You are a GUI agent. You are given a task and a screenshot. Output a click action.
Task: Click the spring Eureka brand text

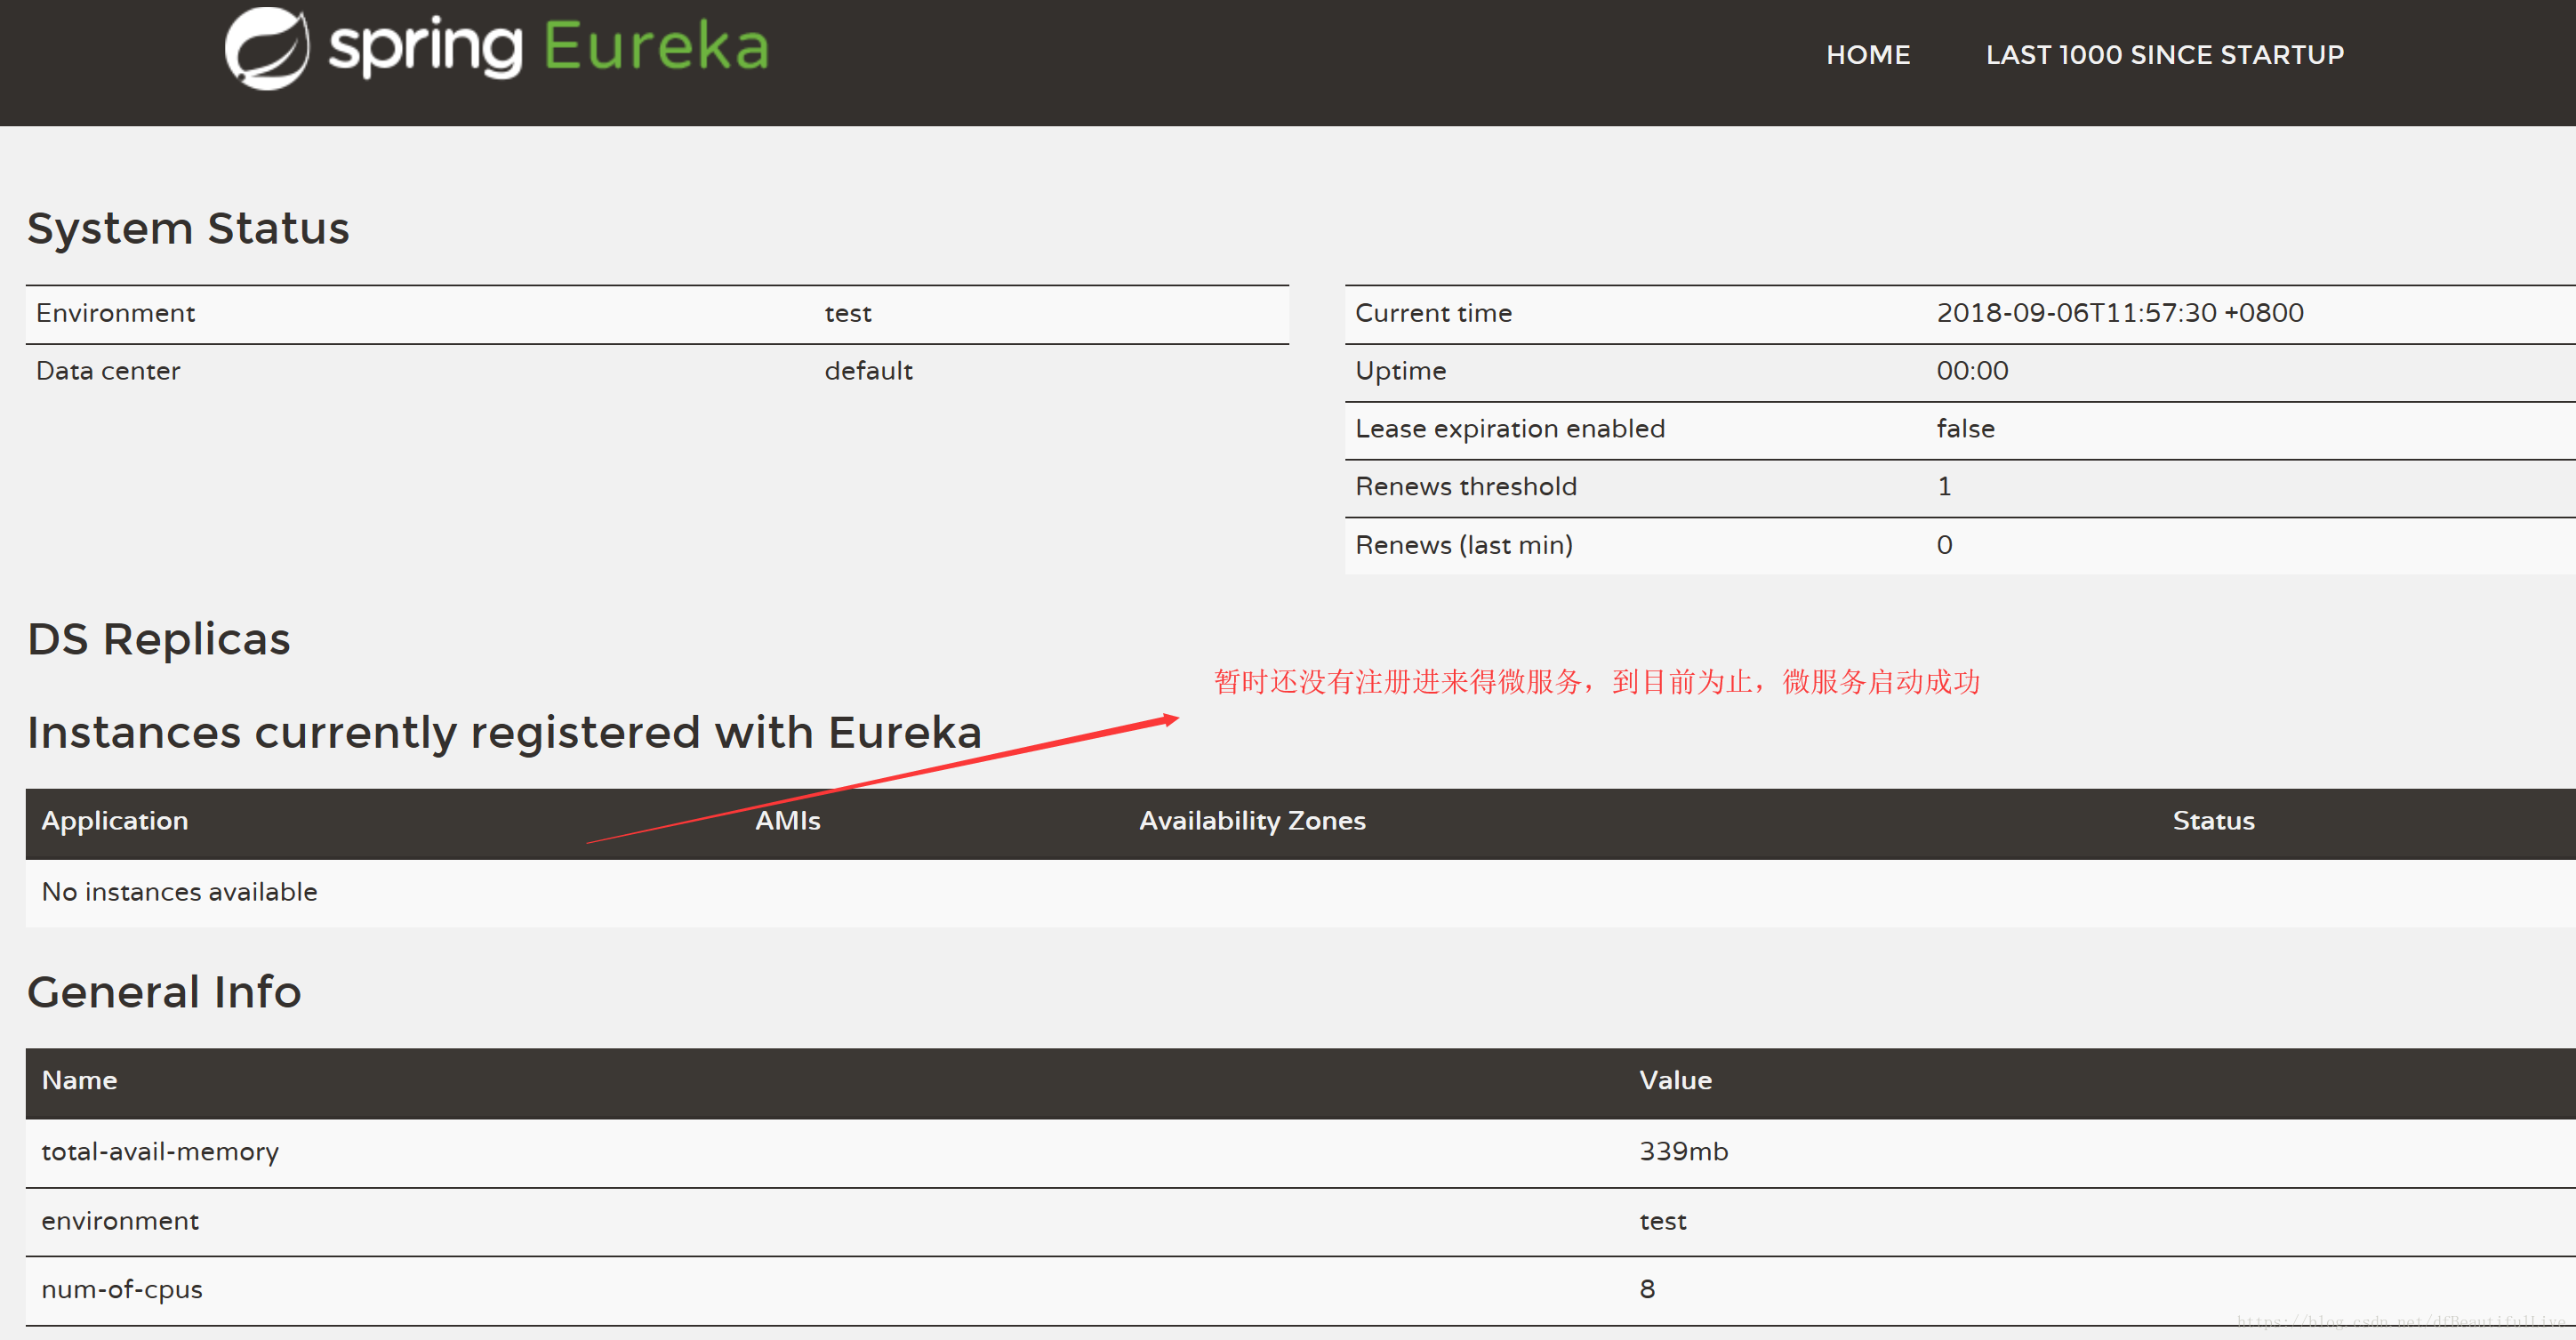(549, 48)
